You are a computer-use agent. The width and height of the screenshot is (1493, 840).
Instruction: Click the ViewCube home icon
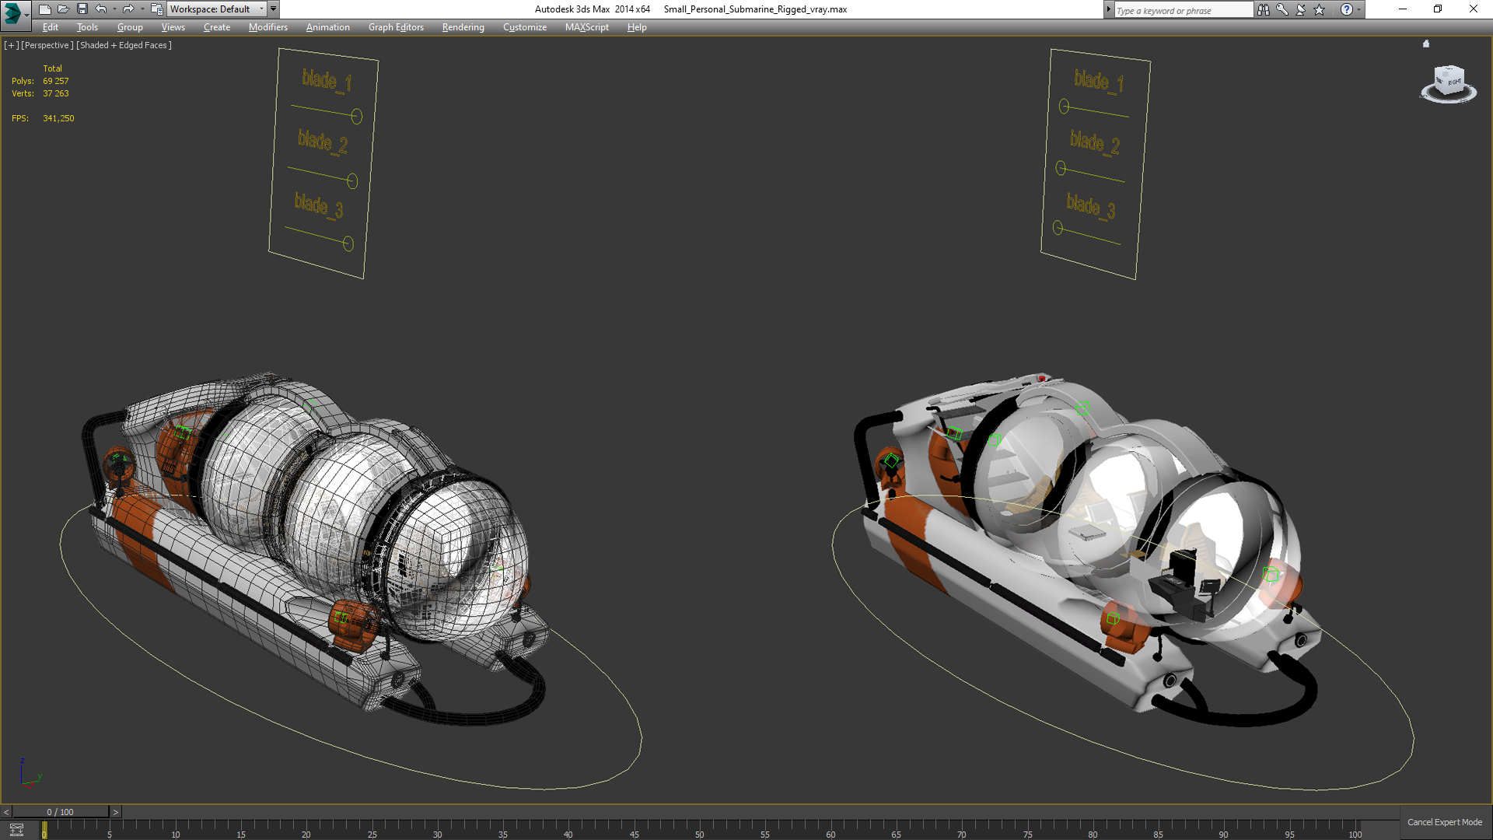[1426, 44]
